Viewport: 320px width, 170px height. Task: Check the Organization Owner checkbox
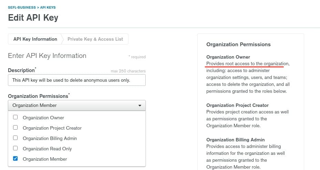pos(15,117)
